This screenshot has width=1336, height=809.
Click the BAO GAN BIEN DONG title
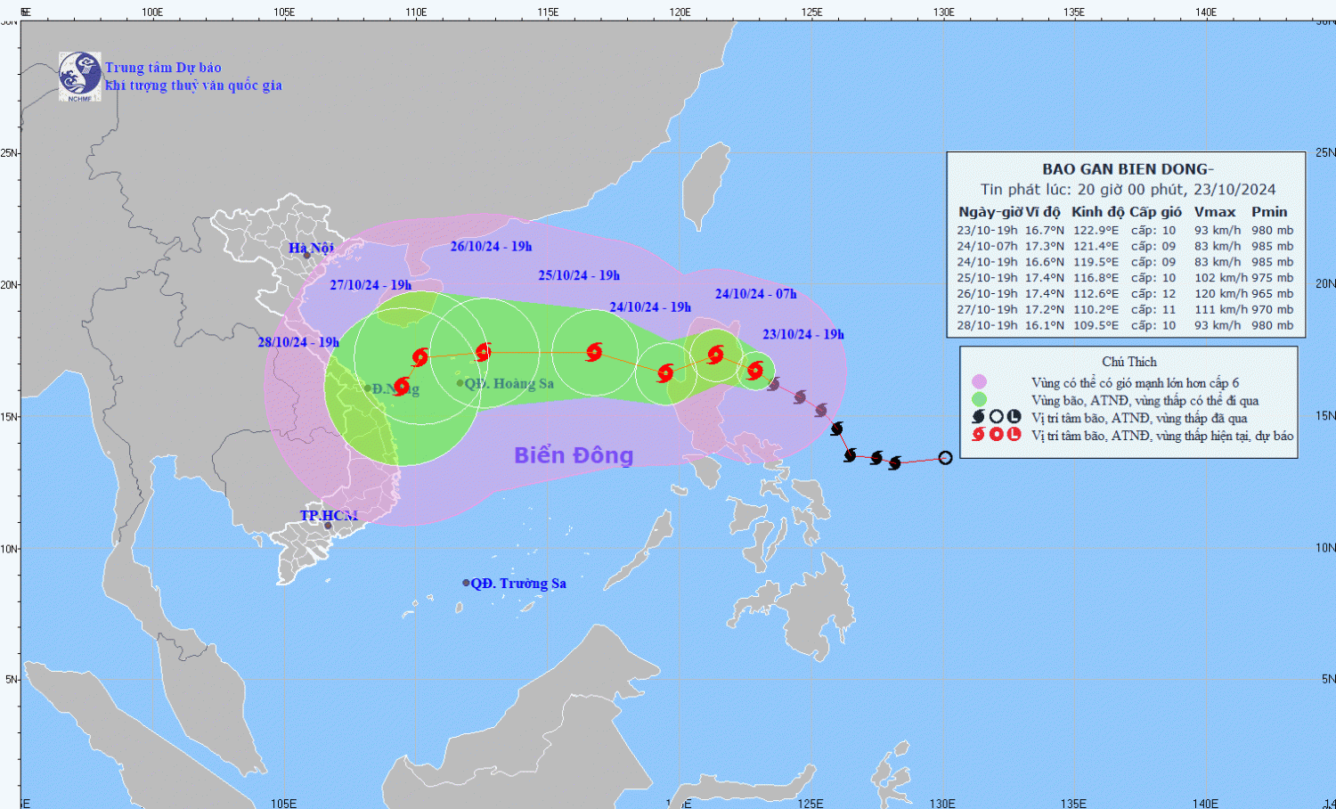tap(1128, 169)
